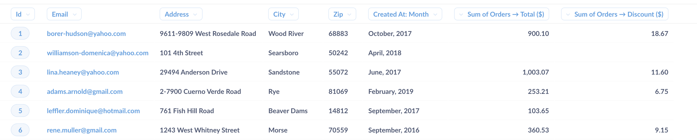697x140 pixels.
Task: Open the Id column header dropdown
Action: click(x=23, y=14)
